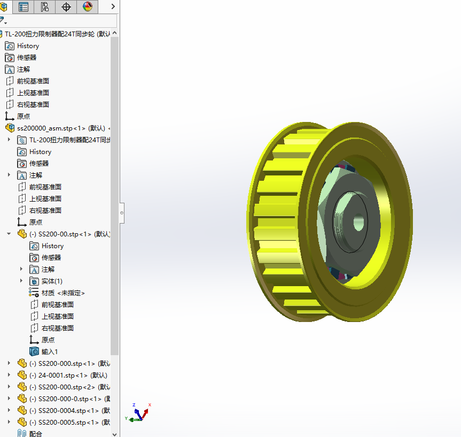This screenshot has height=437, width=461.
Task: Select the top-level 注解 annotations folder
Action: pyautogui.click(x=18, y=70)
